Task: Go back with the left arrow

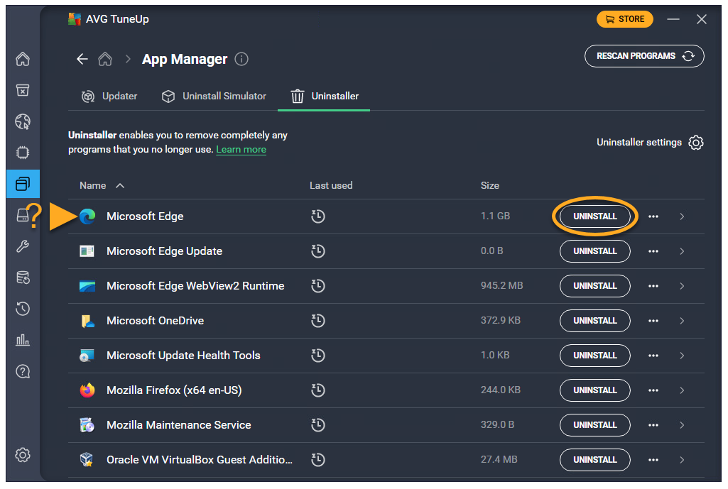Action: (82, 59)
